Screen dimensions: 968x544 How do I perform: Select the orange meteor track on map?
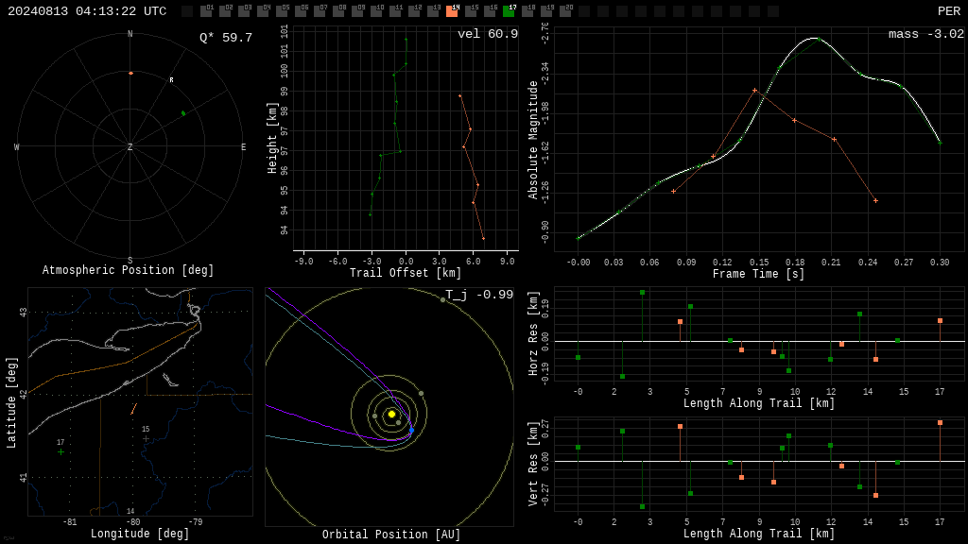(133, 409)
